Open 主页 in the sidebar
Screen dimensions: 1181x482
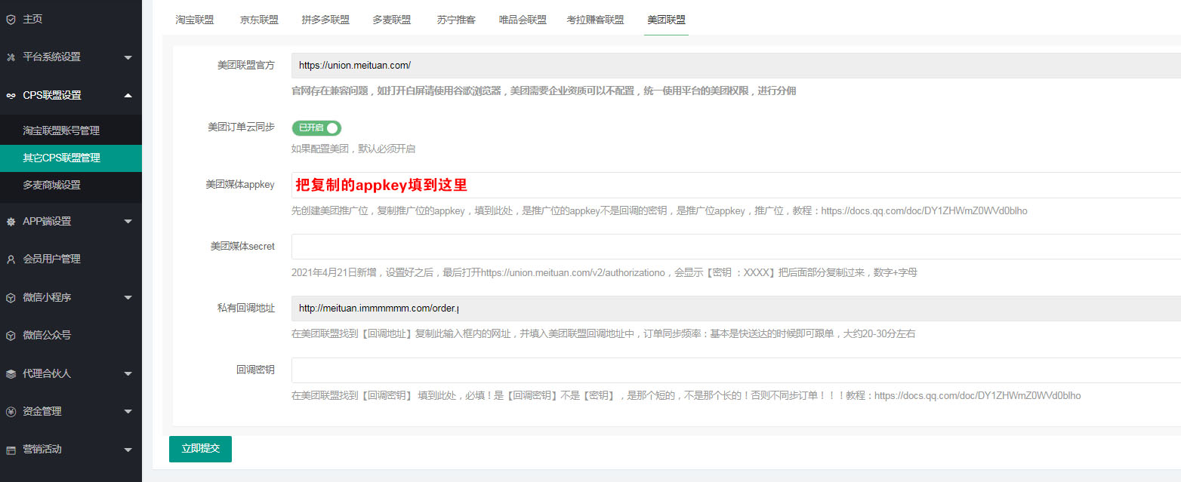(32, 19)
